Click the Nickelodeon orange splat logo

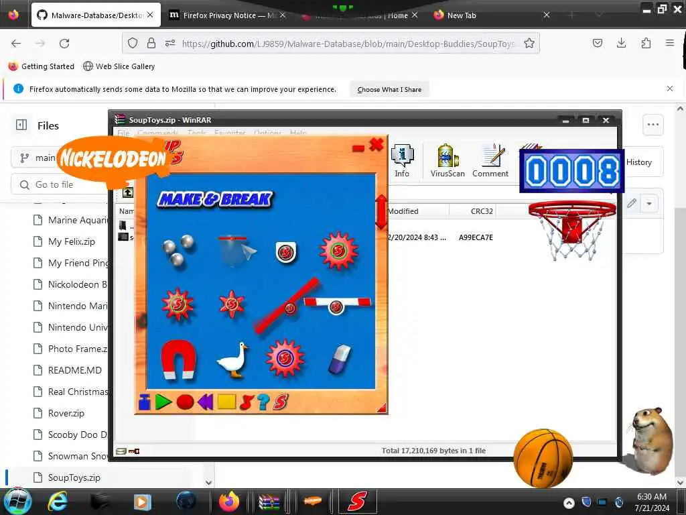(113, 158)
